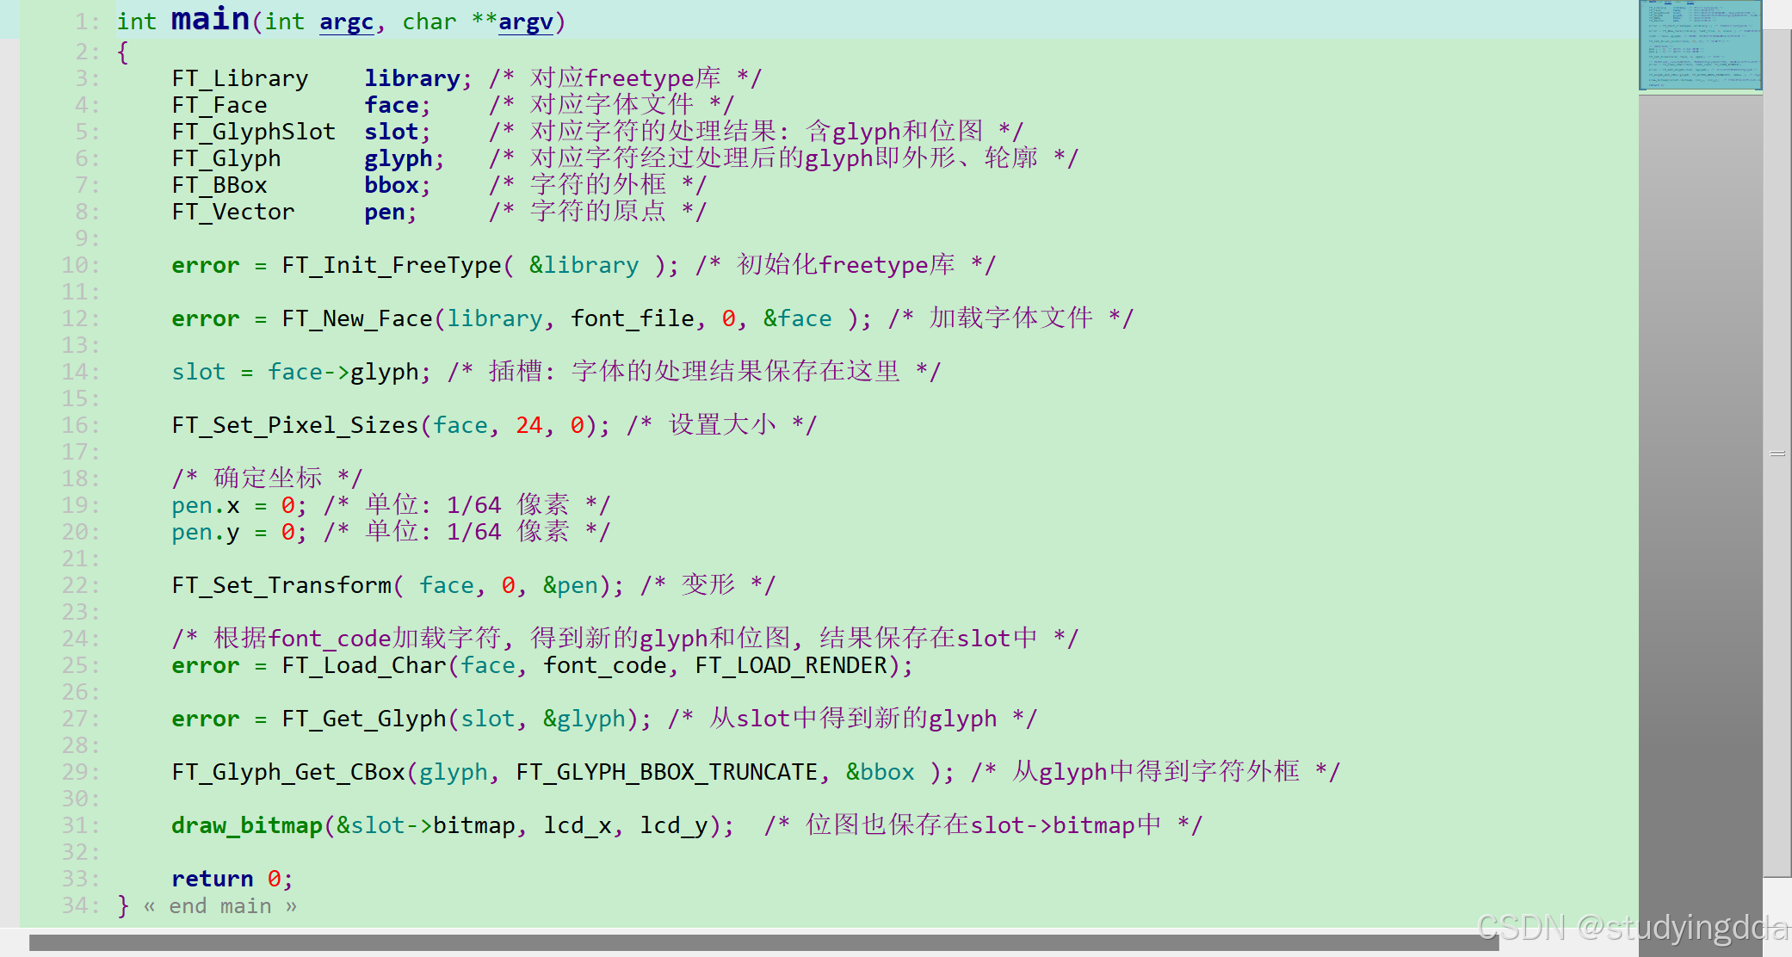Click the 'end main' closing brace annotation

pos(220,906)
